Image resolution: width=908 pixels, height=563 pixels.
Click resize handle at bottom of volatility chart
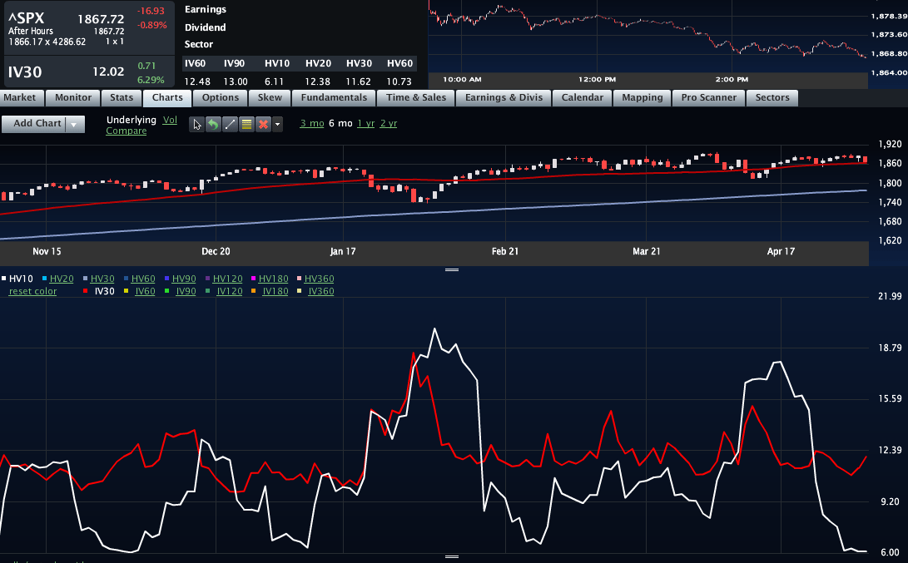click(454, 556)
